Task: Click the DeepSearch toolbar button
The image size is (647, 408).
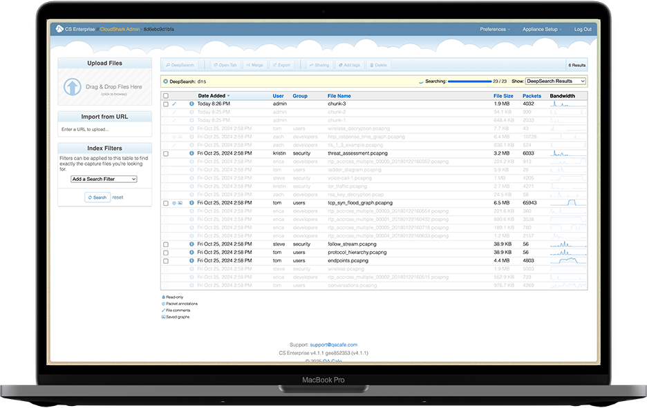Action: 180,65
